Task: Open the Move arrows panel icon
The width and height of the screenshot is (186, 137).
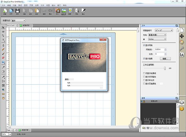Action: pos(182,36)
